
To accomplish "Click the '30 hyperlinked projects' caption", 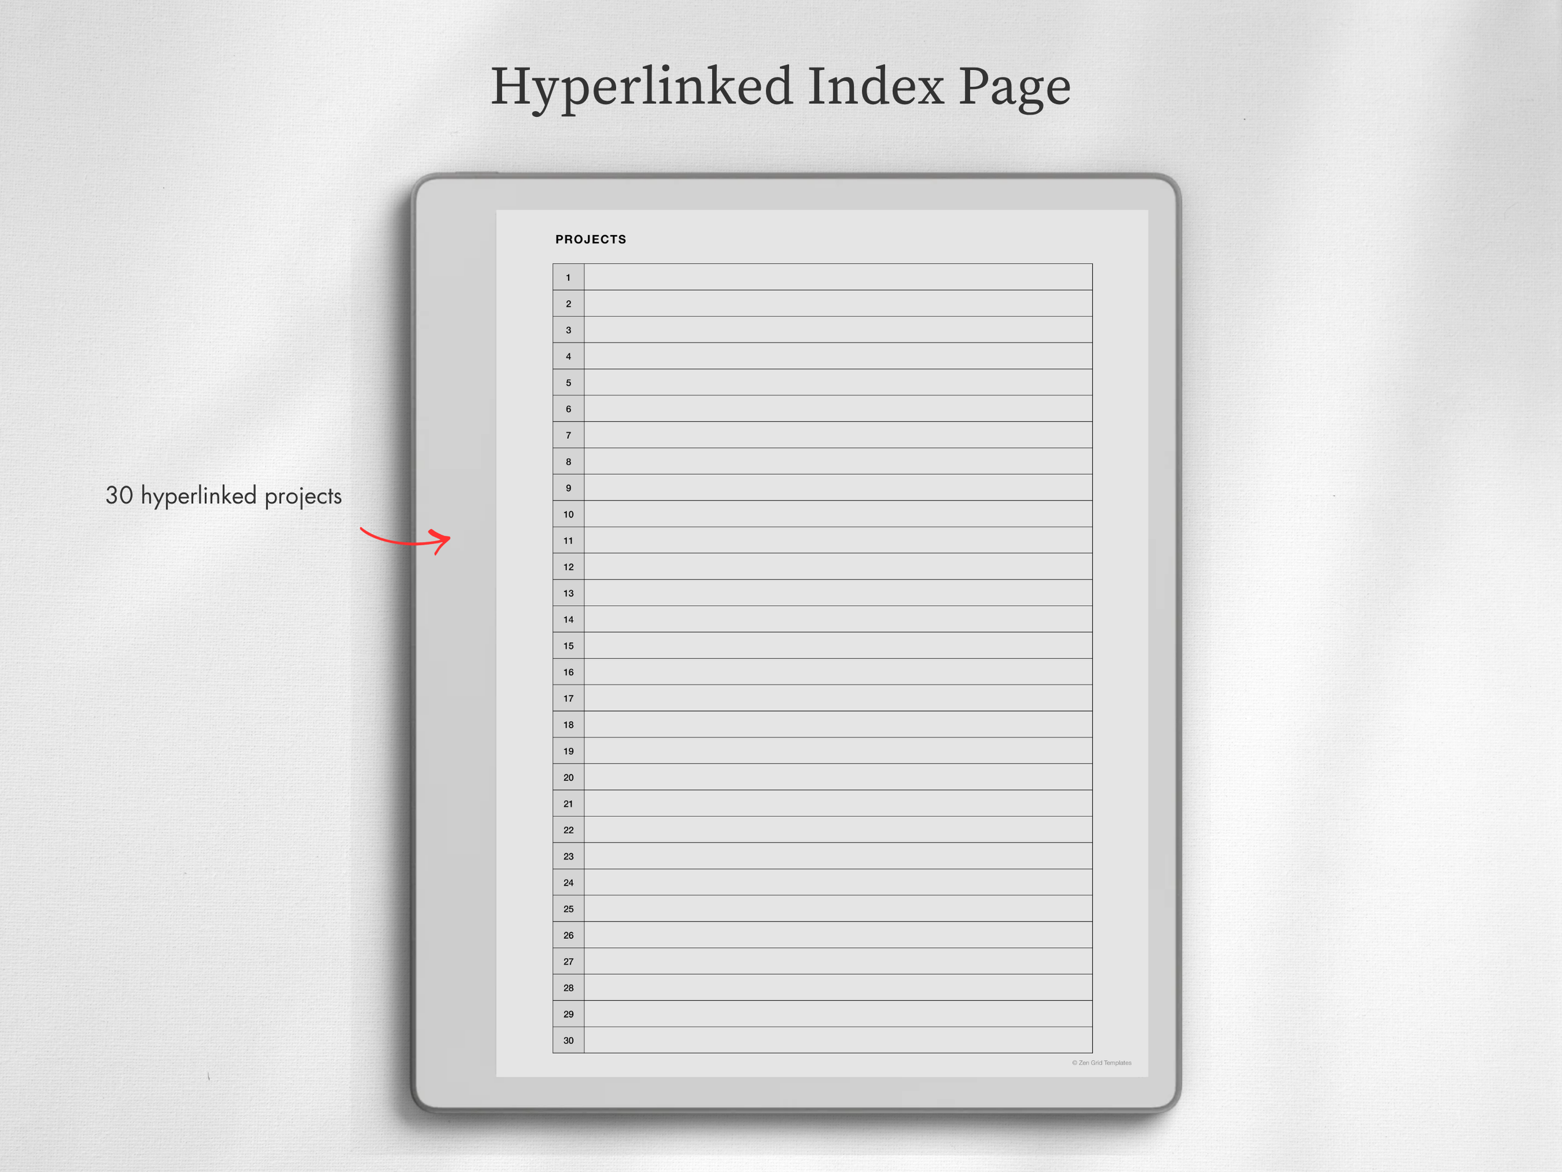I will [x=223, y=496].
